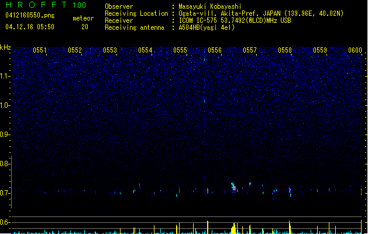Click the 0558 time marker
Viewport: 368px width, 234px height.
pyautogui.click(x=285, y=50)
